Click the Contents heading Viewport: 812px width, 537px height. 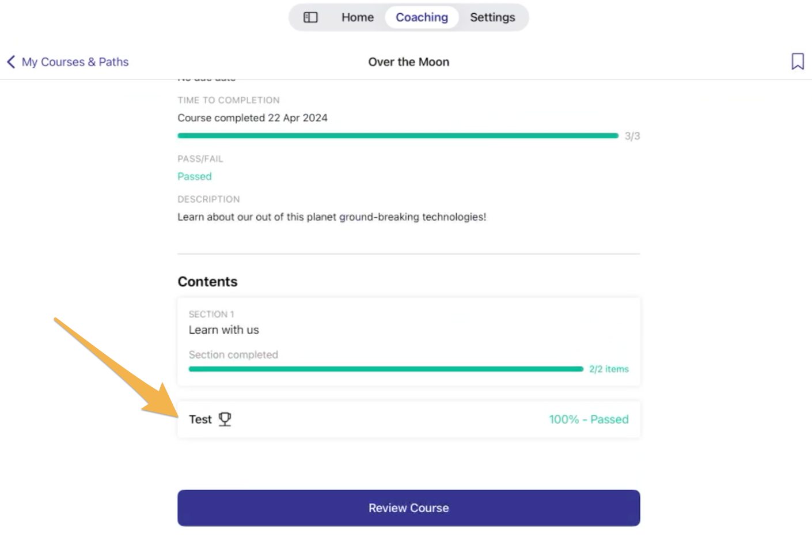[x=207, y=281]
